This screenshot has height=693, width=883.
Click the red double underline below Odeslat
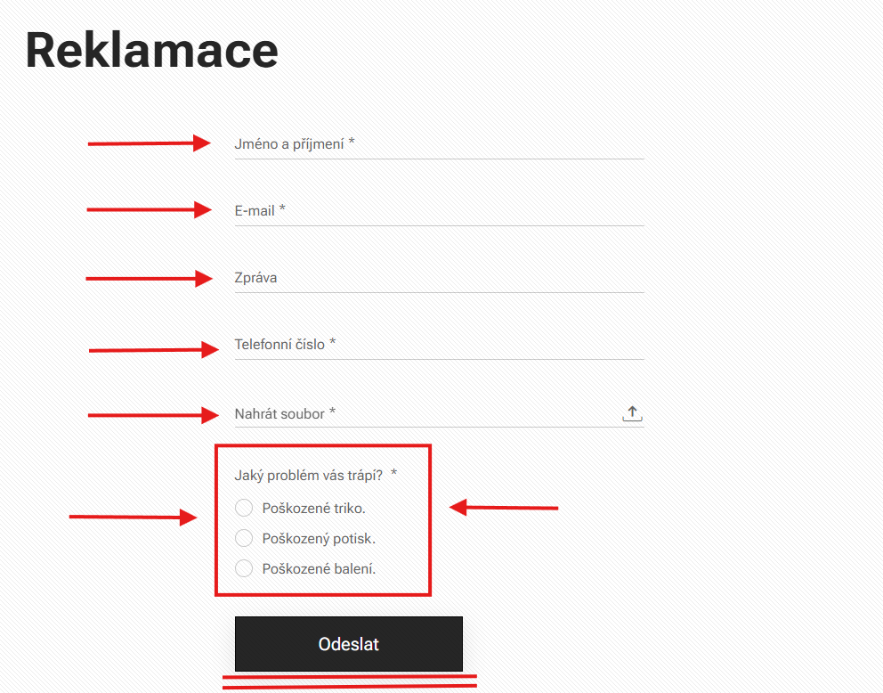point(350,681)
